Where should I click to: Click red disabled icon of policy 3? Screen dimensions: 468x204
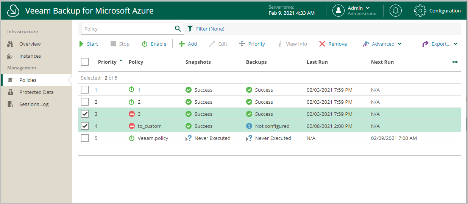pos(132,114)
